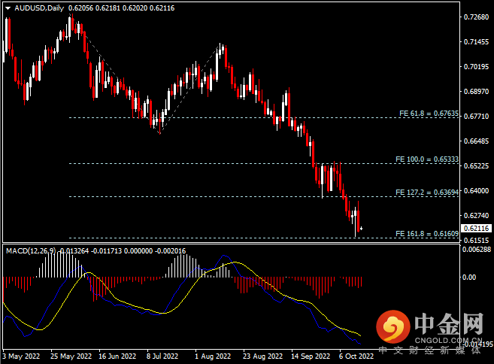Click the 0.71455 price axis value
The height and width of the screenshot is (364, 494).
point(477,42)
